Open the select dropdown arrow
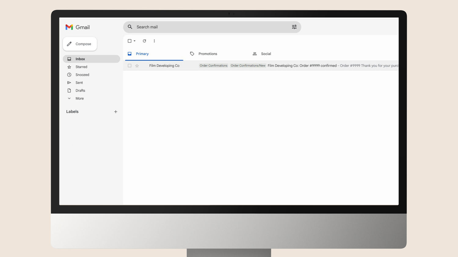 pyautogui.click(x=135, y=41)
